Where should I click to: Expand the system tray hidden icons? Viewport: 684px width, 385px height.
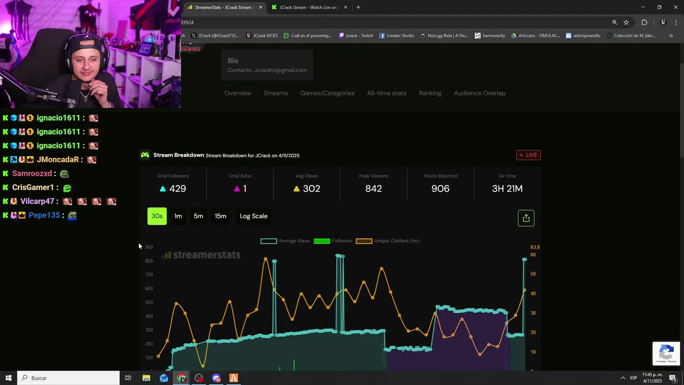623,378
